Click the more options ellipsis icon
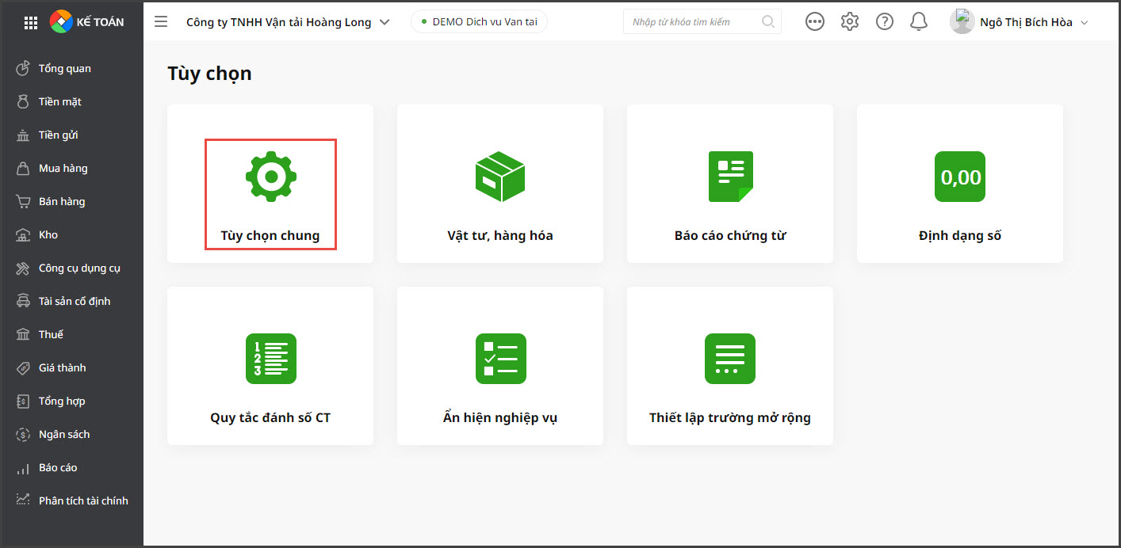This screenshot has height=548, width=1121. pyautogui.click(x=815, y=22)
